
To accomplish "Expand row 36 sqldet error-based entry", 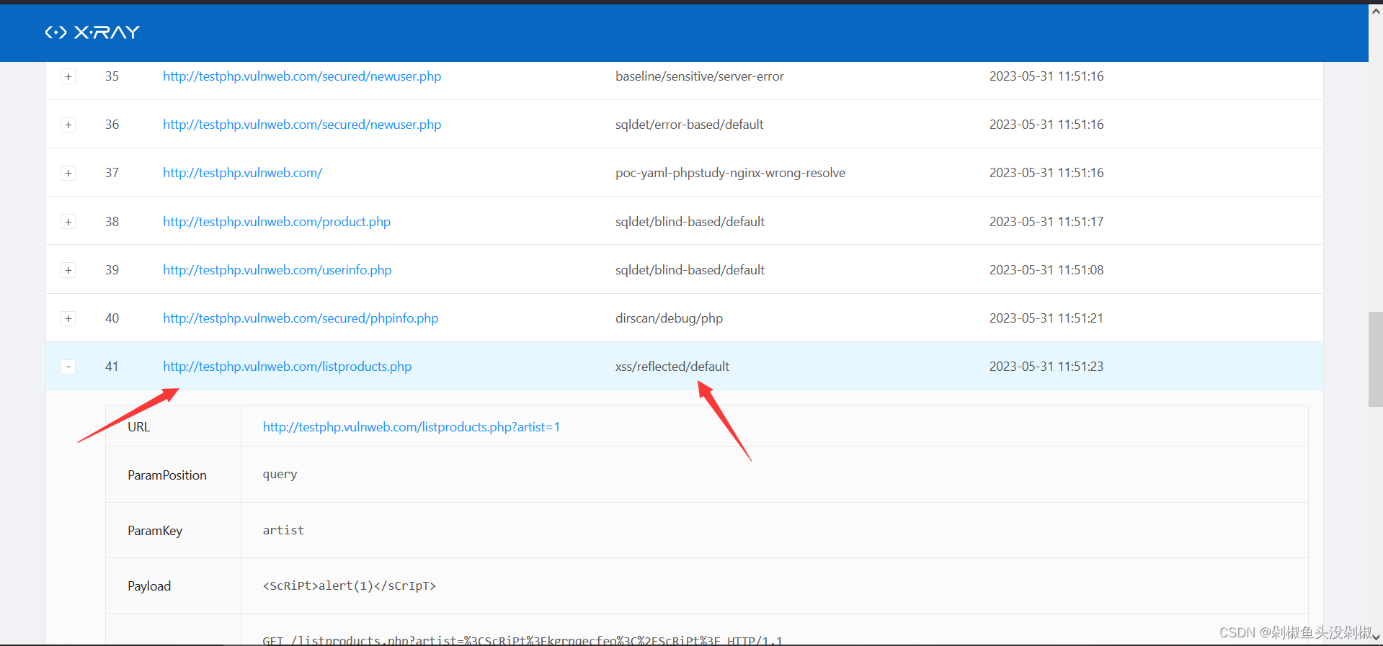I will [68, 125].
